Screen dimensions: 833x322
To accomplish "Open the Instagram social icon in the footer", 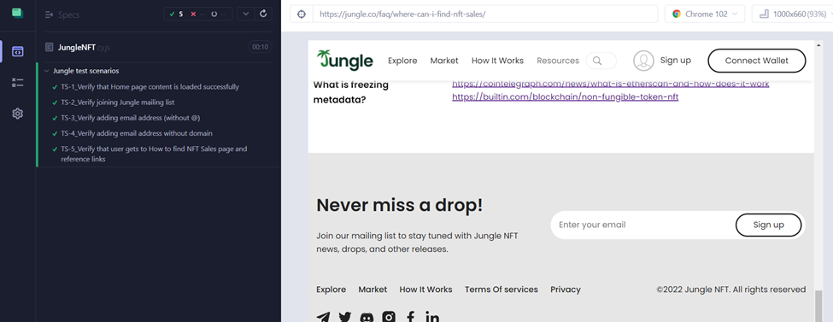I will pyautogui.click(x=389, y=317).
